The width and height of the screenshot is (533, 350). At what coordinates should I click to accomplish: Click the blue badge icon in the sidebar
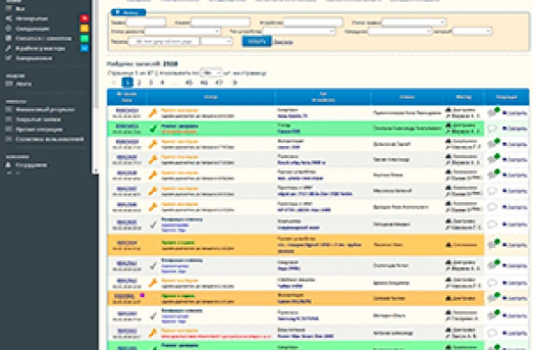click(x=83, y=48)
